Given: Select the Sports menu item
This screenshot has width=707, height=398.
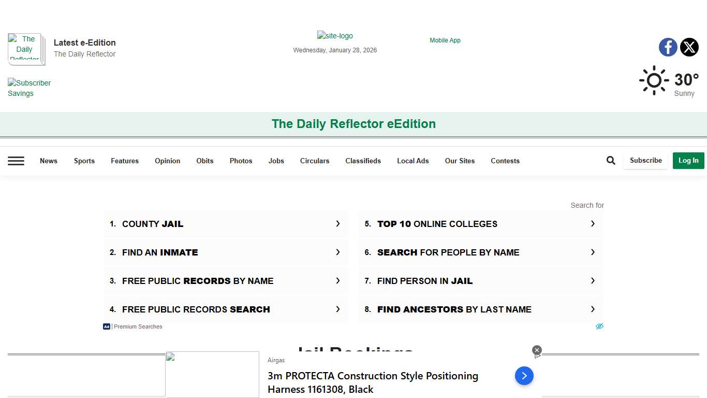Looking at the screenshot, I should tap(84, 161).
